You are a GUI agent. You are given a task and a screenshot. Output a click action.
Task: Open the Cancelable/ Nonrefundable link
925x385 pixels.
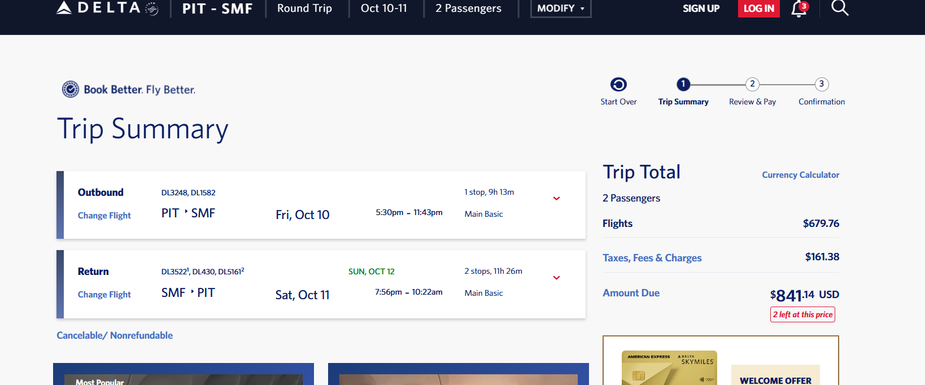pos(115,335)
